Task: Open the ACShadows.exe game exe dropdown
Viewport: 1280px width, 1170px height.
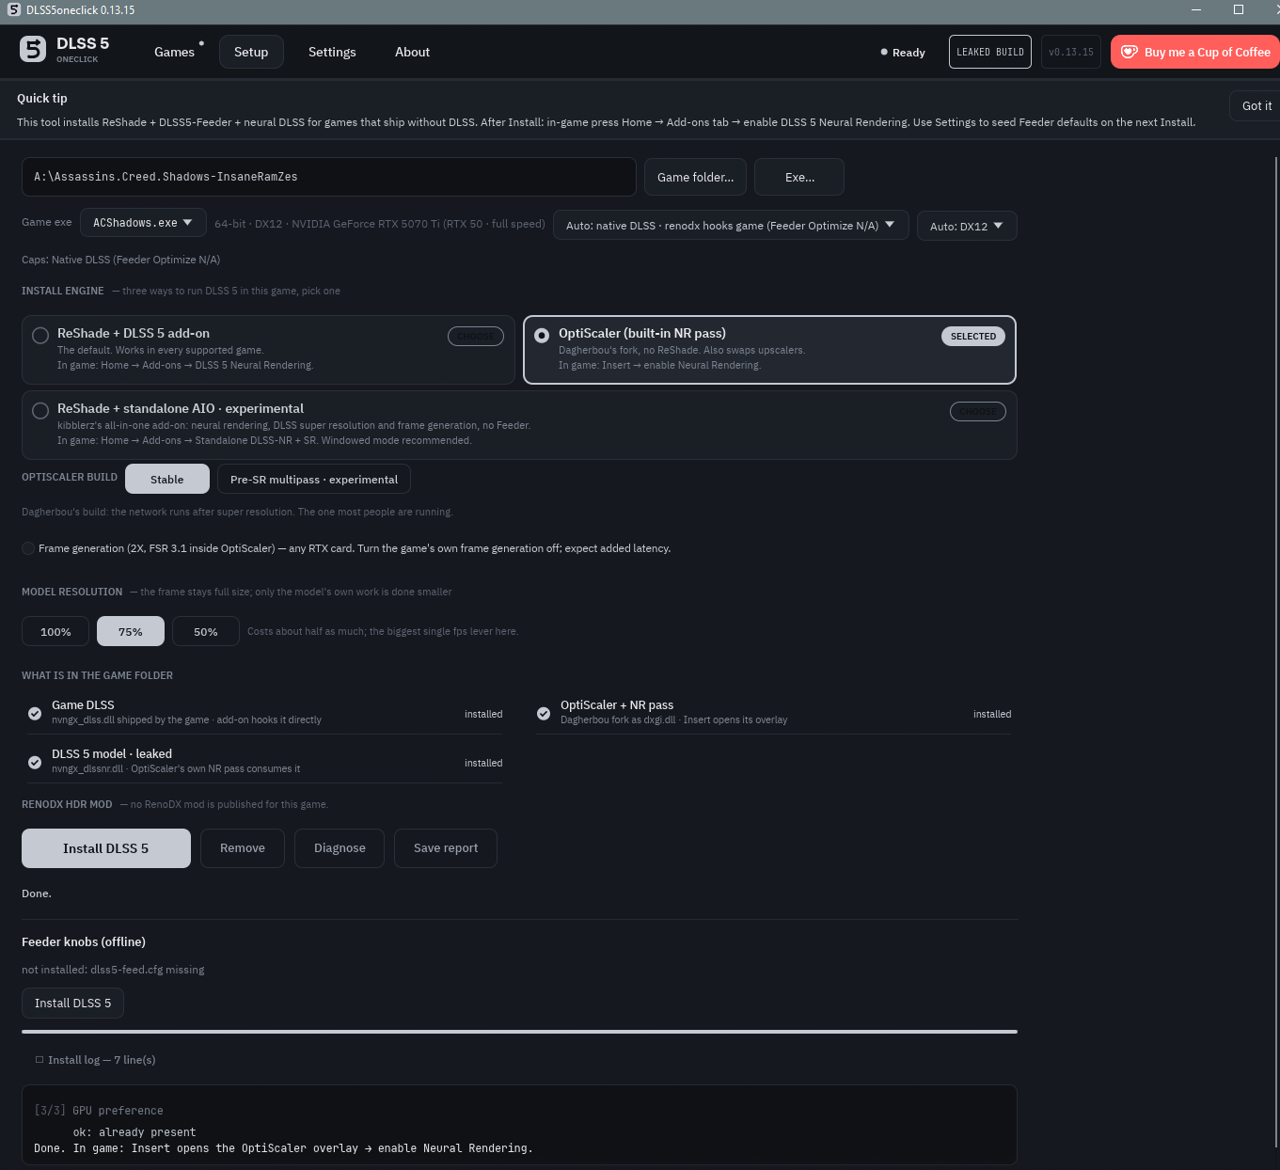Action: click(143, 223)
